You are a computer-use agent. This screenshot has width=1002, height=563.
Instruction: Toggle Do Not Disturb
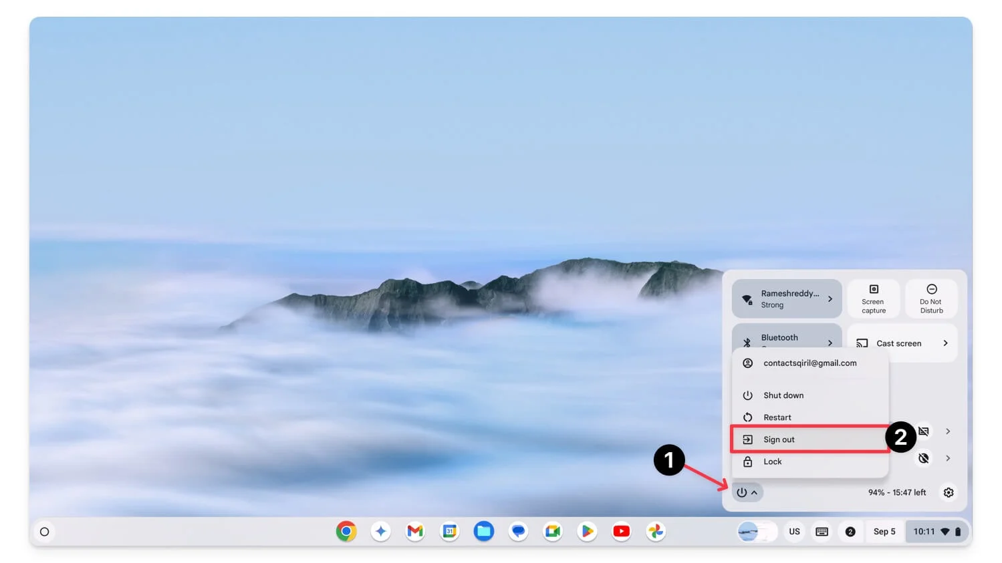[x=931, y=299]
